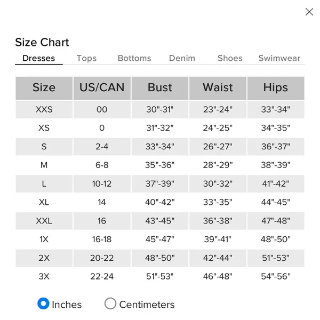This screenshot has height=320, width=320.
Task: Select the 3X size row label
Action: pyautogui.click(x=44, y=276)
